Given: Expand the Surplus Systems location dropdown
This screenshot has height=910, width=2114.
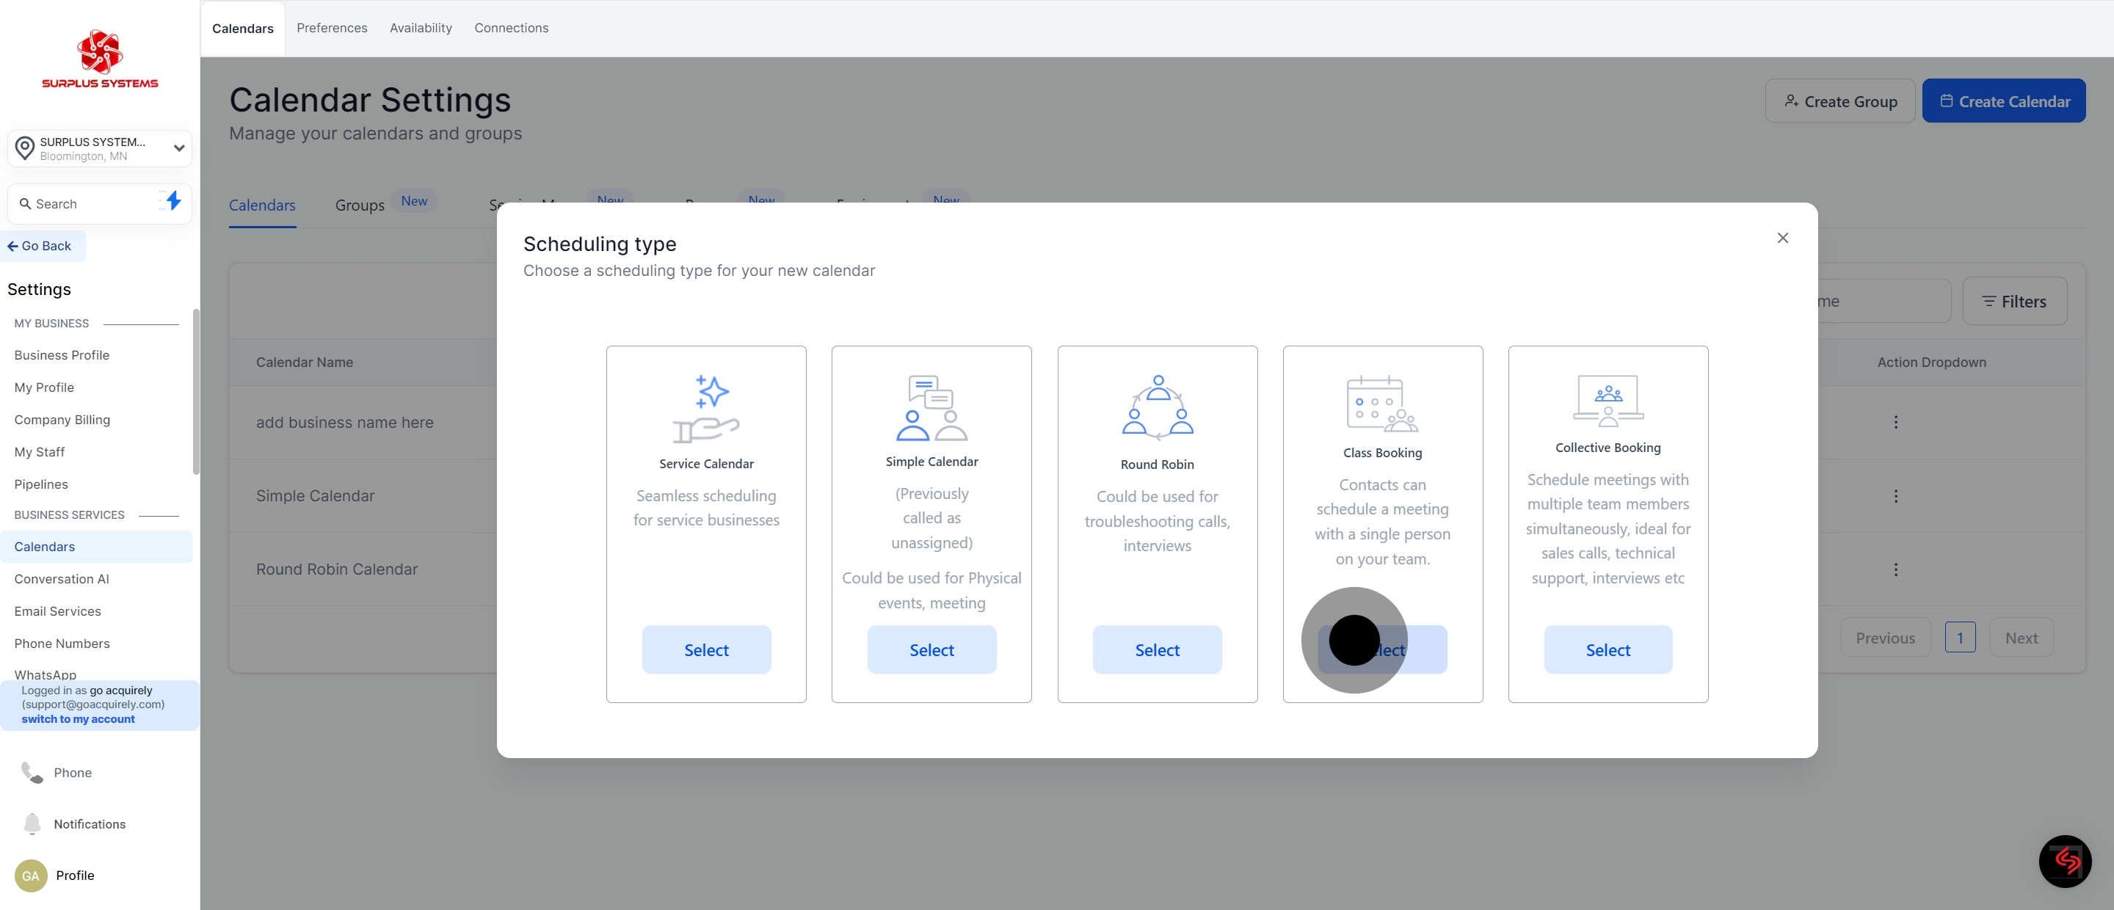Looking at the screenshot, I should [179, 148].
